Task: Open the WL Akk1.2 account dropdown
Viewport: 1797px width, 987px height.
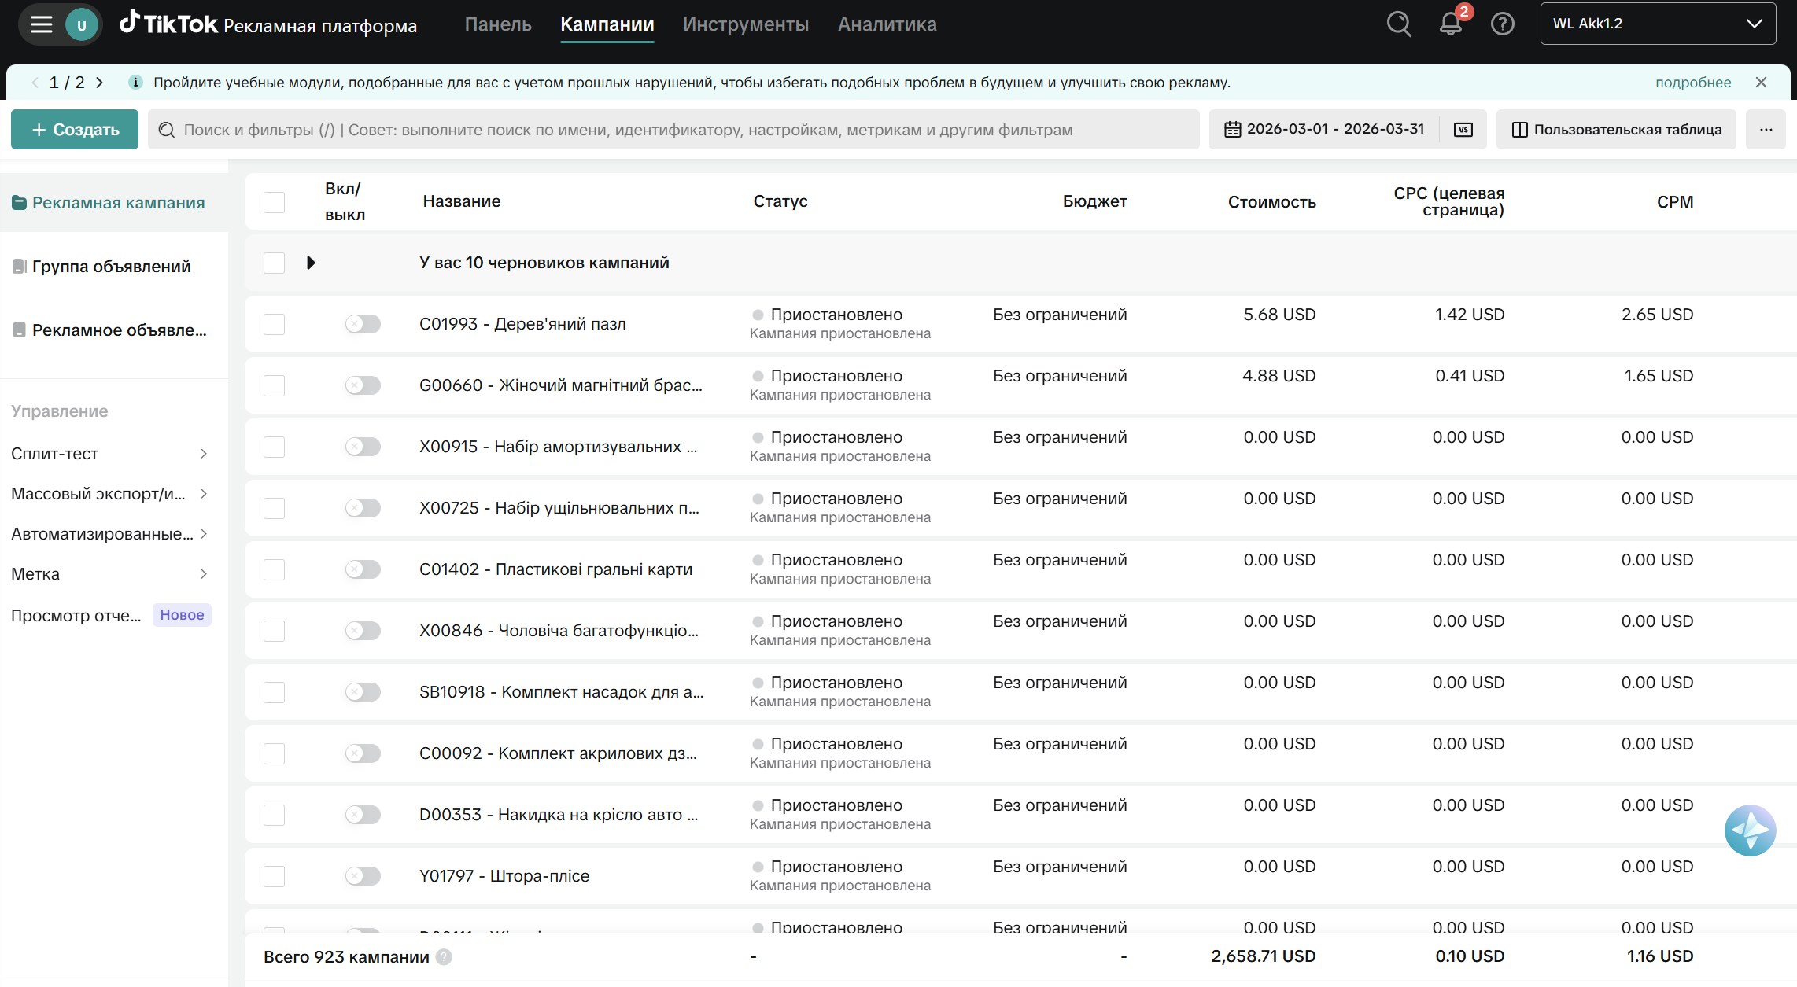Action: pos(1657,24)
